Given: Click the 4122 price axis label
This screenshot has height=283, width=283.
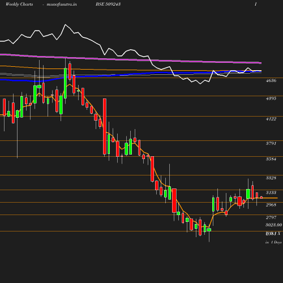Looking at the screenshot, I should coord(271,119).
